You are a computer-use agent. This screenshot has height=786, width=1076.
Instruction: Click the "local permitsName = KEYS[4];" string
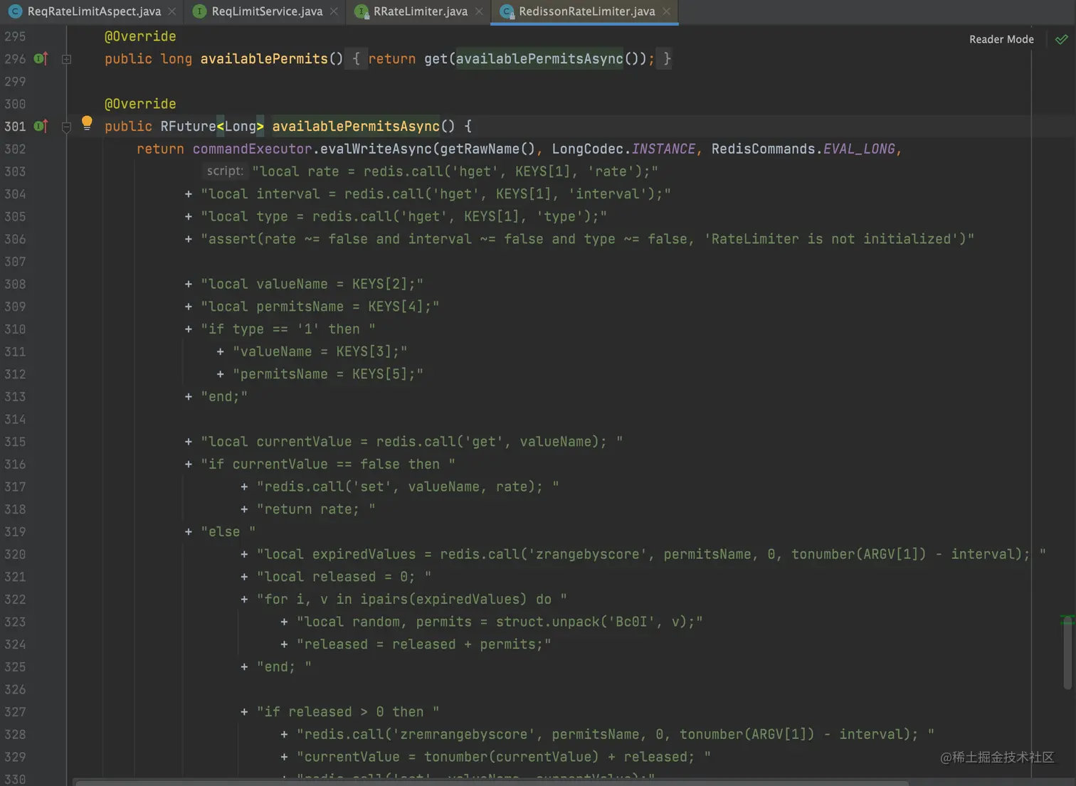[x=320, y=307]
